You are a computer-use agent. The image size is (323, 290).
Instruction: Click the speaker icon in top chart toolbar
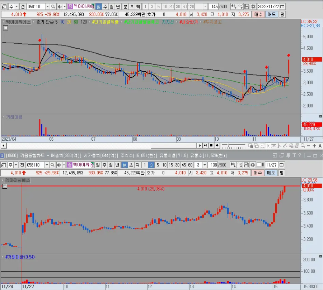pyautogui.click(x=60, y=6)
